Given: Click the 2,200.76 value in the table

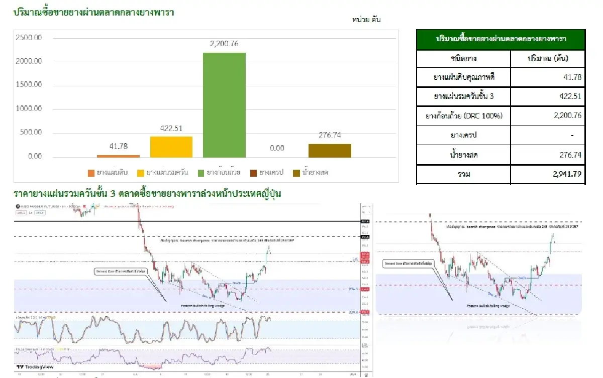Looking at the screenshot, I should tap(567, 116).
